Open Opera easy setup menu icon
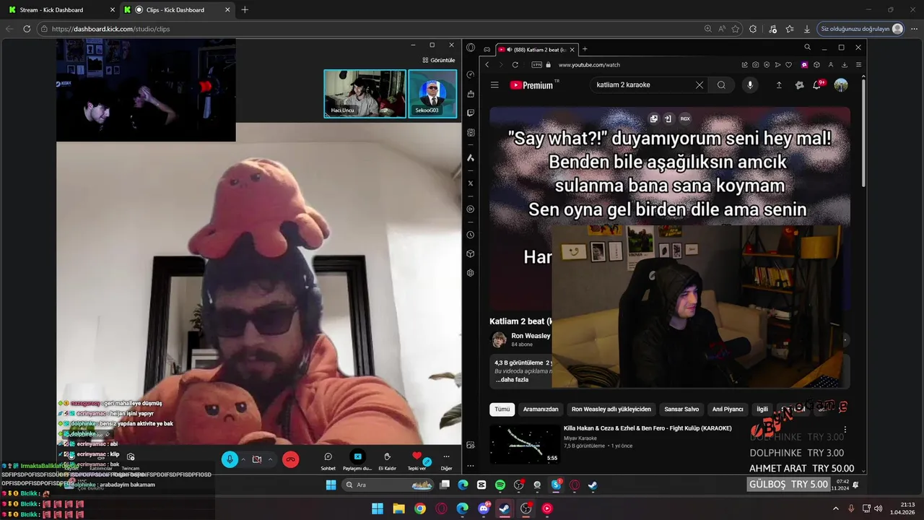Screen dimensions: 924x520 click(x=858, y=64)
